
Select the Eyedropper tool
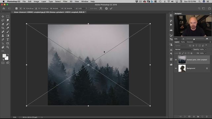click(x=8, y=28)
